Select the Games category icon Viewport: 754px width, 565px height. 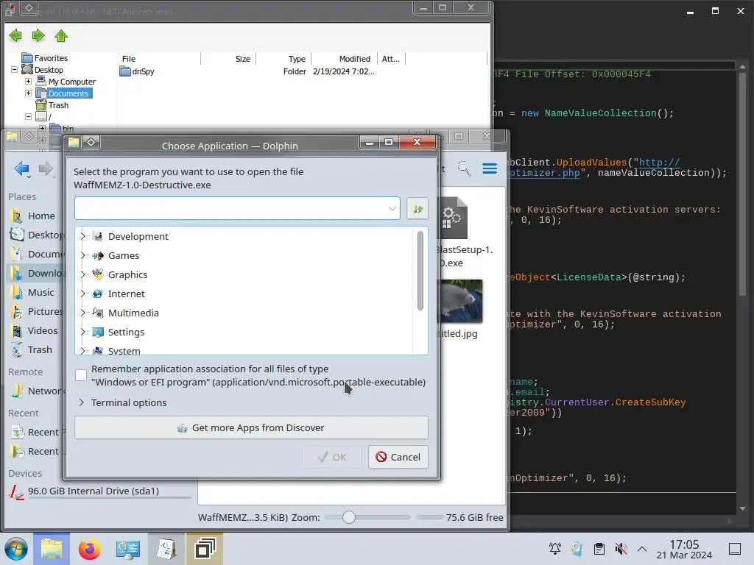pos(98,255)
